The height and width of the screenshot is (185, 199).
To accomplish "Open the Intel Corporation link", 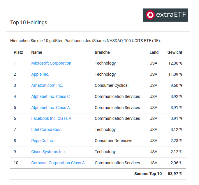I will [46, 129].
